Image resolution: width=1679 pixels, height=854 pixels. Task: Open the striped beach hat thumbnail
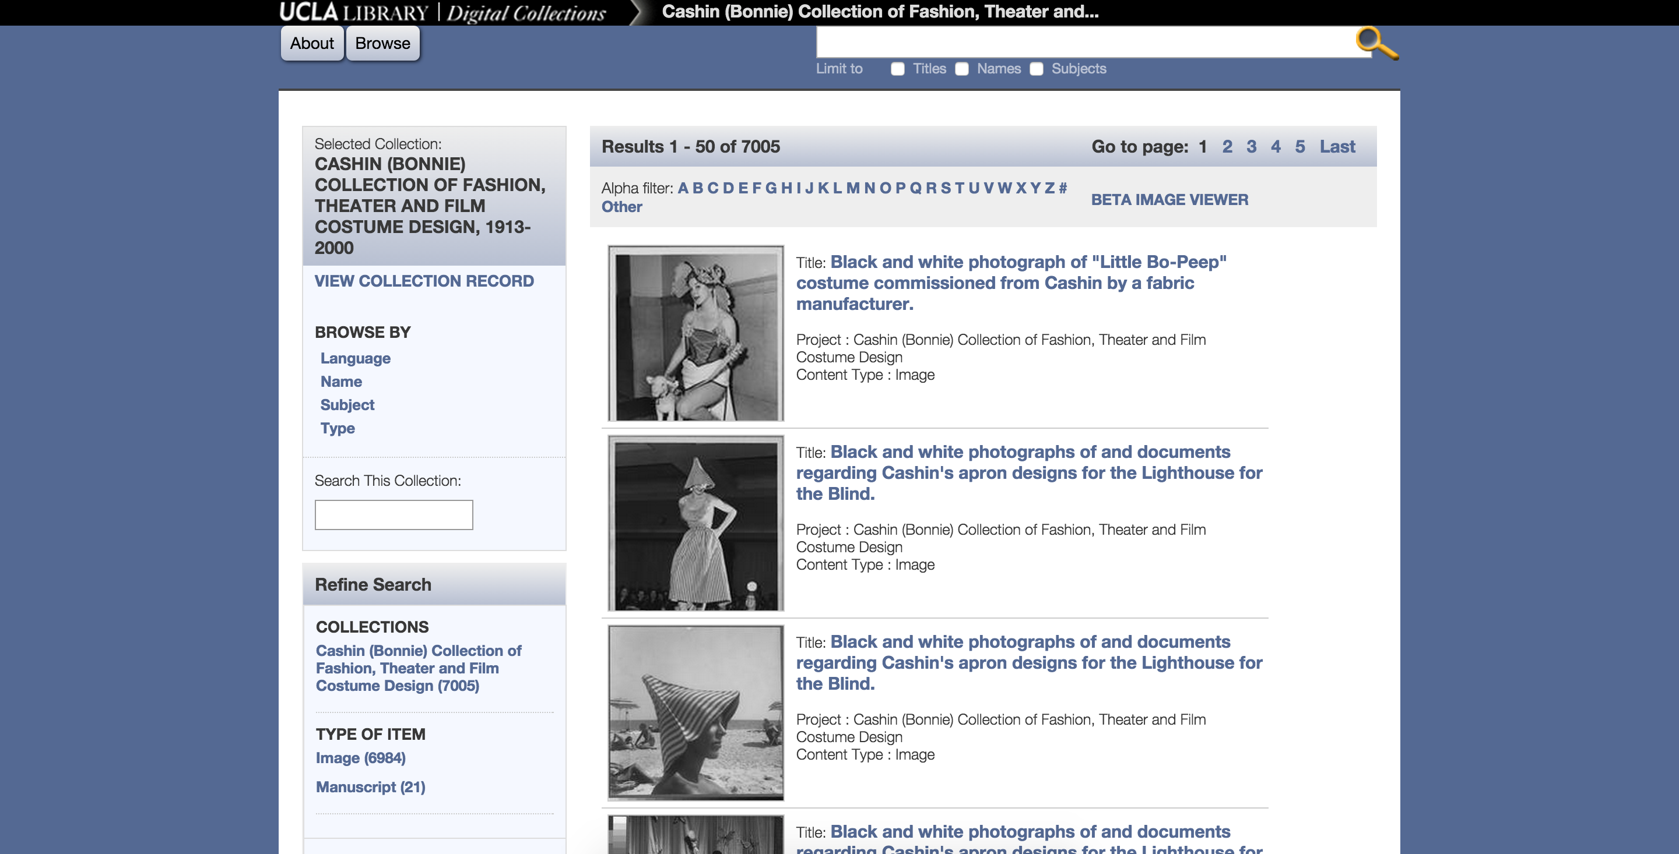pyautogui.click(x=696, y=712)
